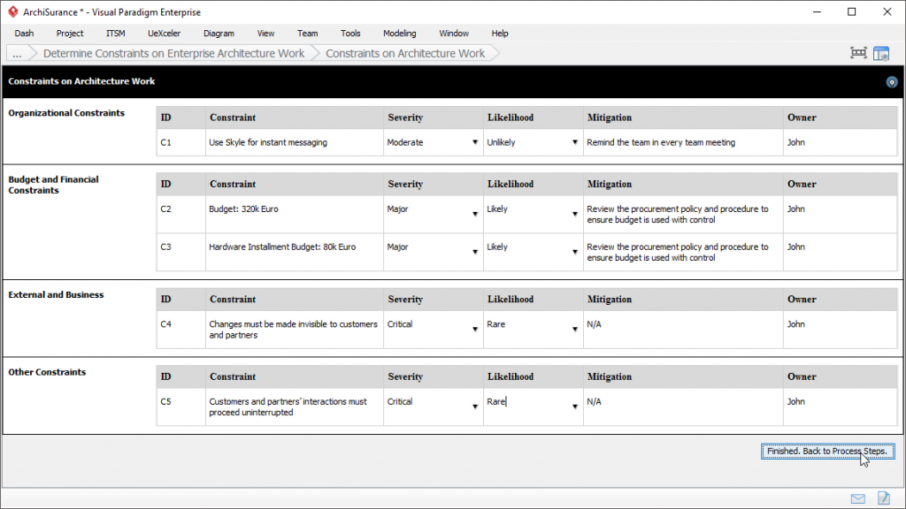Expand Severity dropdown for C4 row
The height and width of the screenshot is (509, 906).
click(475, 330)
